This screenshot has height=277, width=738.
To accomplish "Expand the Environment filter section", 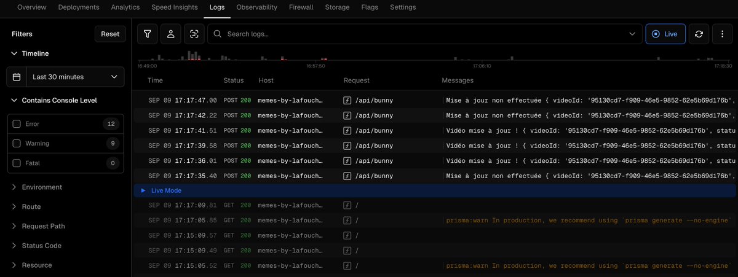I will pos(37,187).
